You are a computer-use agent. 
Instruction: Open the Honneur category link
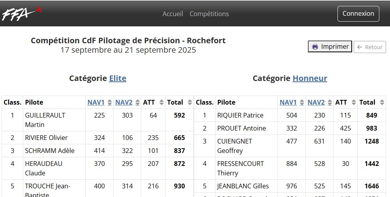coord(310,78)
